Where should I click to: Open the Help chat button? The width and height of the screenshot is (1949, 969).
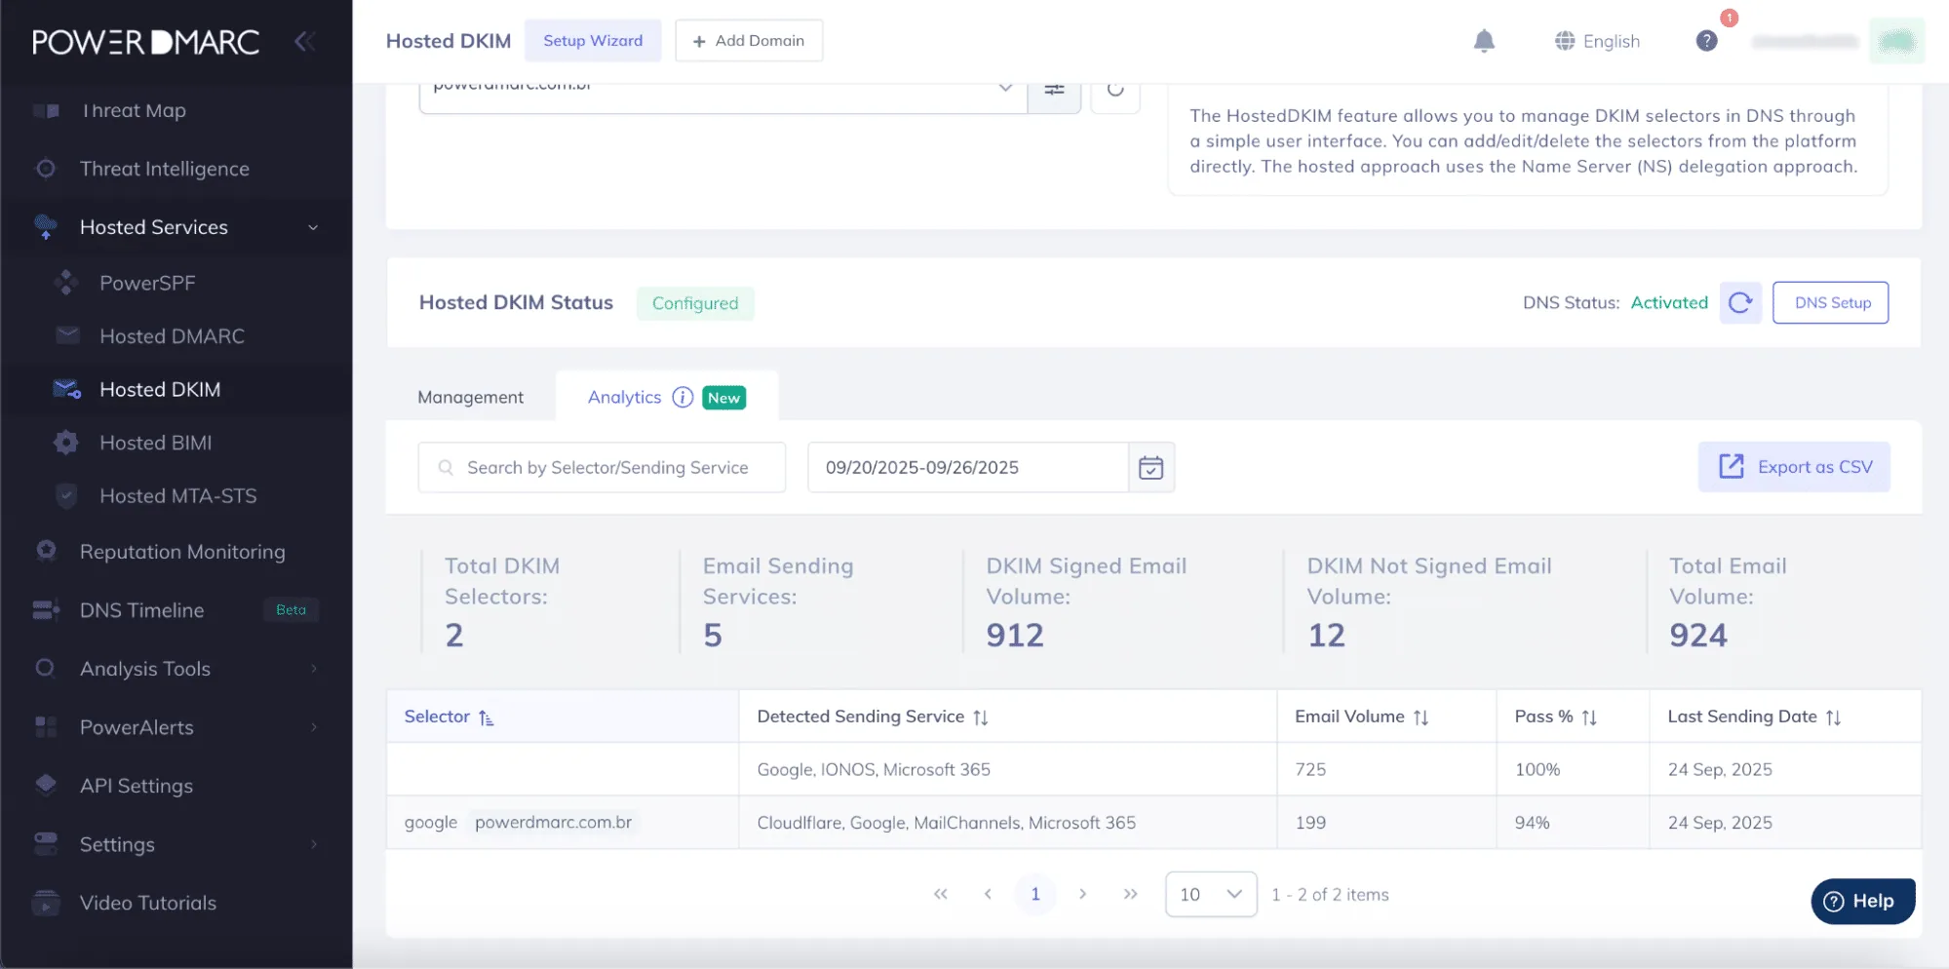point(1862,902)
